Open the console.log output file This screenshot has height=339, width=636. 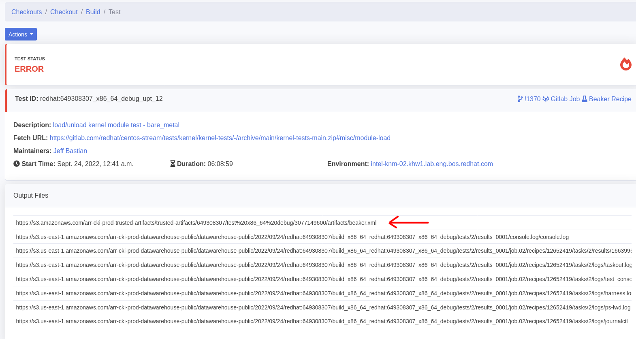[x=292, y=237]
